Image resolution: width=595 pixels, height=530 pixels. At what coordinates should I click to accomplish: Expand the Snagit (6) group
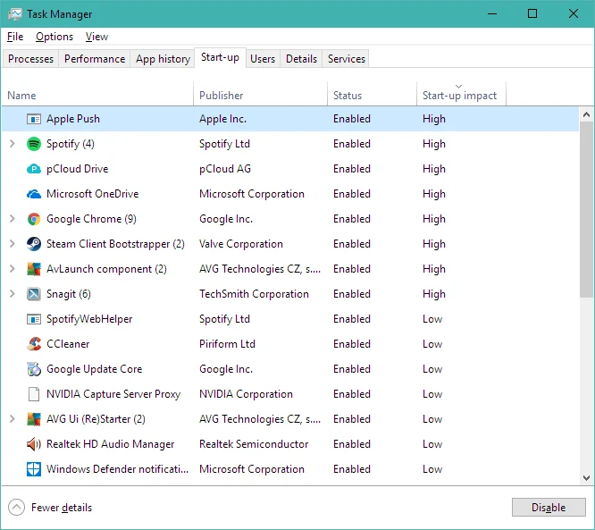pos(13,294)
